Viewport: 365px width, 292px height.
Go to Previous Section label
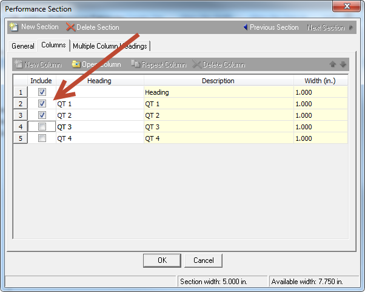pyautogui.click(x=274, y=27)
